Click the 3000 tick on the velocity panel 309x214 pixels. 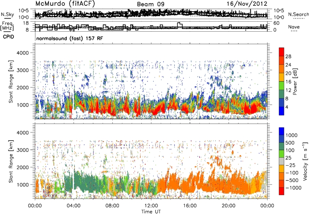pyautogui.click(x=23, y=150)
